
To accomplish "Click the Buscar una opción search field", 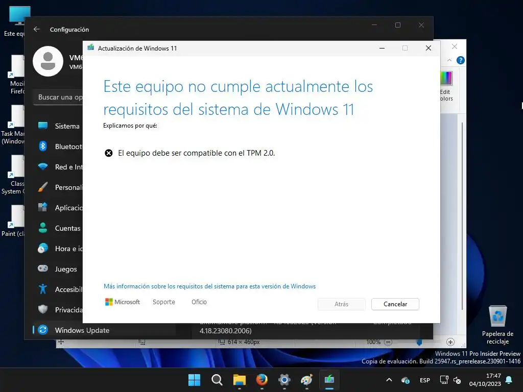I will click(x=58, y=97).
